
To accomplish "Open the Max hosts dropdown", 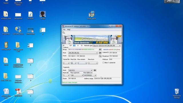I will pos(93,63).
